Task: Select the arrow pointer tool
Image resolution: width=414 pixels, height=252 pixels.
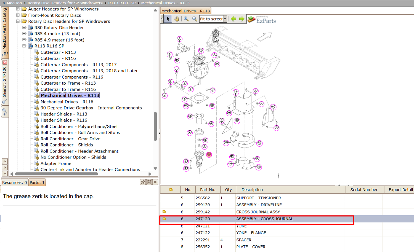Action: 168,19
